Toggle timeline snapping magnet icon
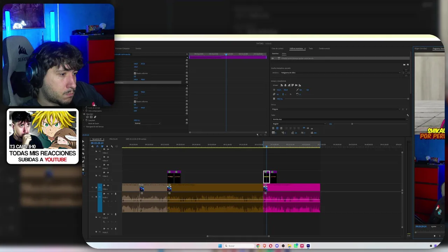The width and height of the screenshot is (448, 252). [x=97, y=146]
